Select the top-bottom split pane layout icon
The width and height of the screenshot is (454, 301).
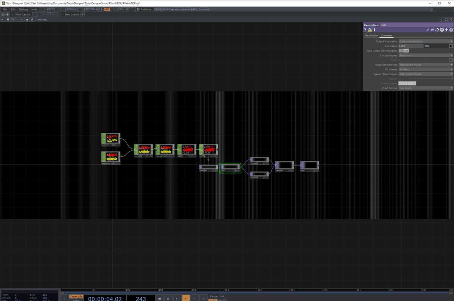[x=45, y=14]
